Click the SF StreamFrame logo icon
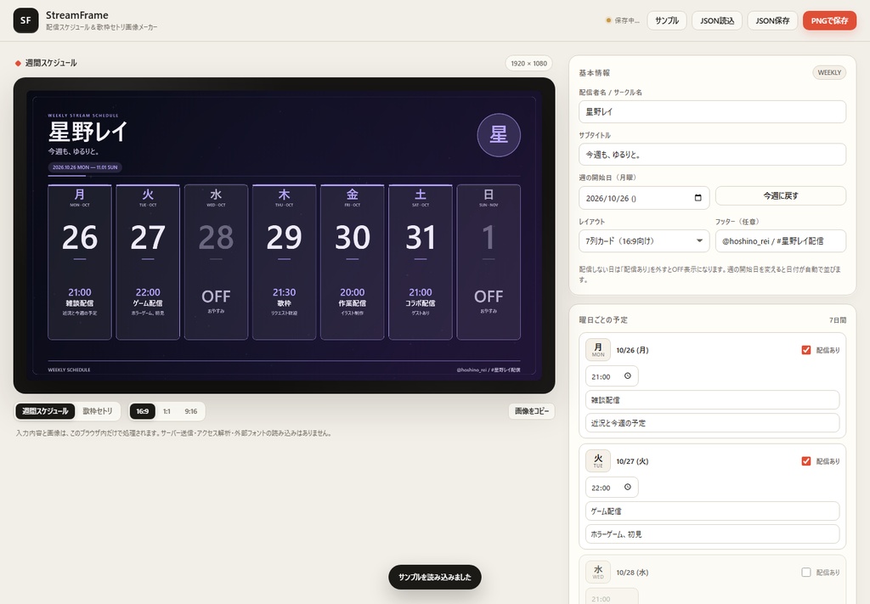870x604 pixels. [x=25, y=20]
